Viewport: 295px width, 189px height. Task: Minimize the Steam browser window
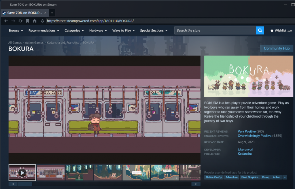pyautogui.click(x=285, y=5)
